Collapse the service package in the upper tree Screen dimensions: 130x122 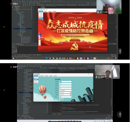pyautogui.click(x=18, y=34)
